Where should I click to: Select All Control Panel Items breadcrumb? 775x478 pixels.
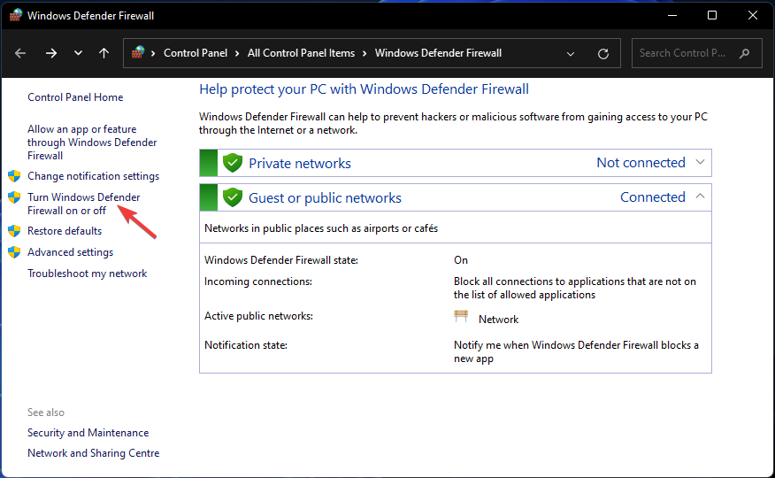301,53
